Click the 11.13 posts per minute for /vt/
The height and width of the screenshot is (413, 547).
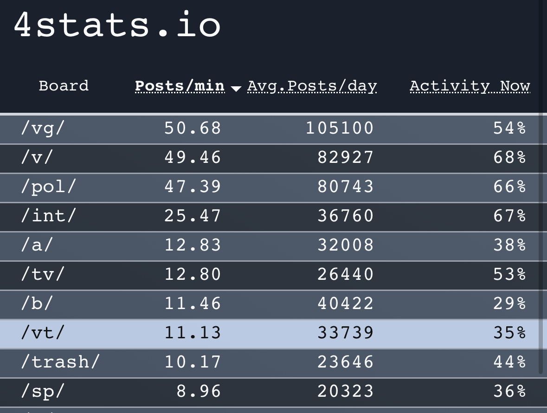[x=193, y=333]
